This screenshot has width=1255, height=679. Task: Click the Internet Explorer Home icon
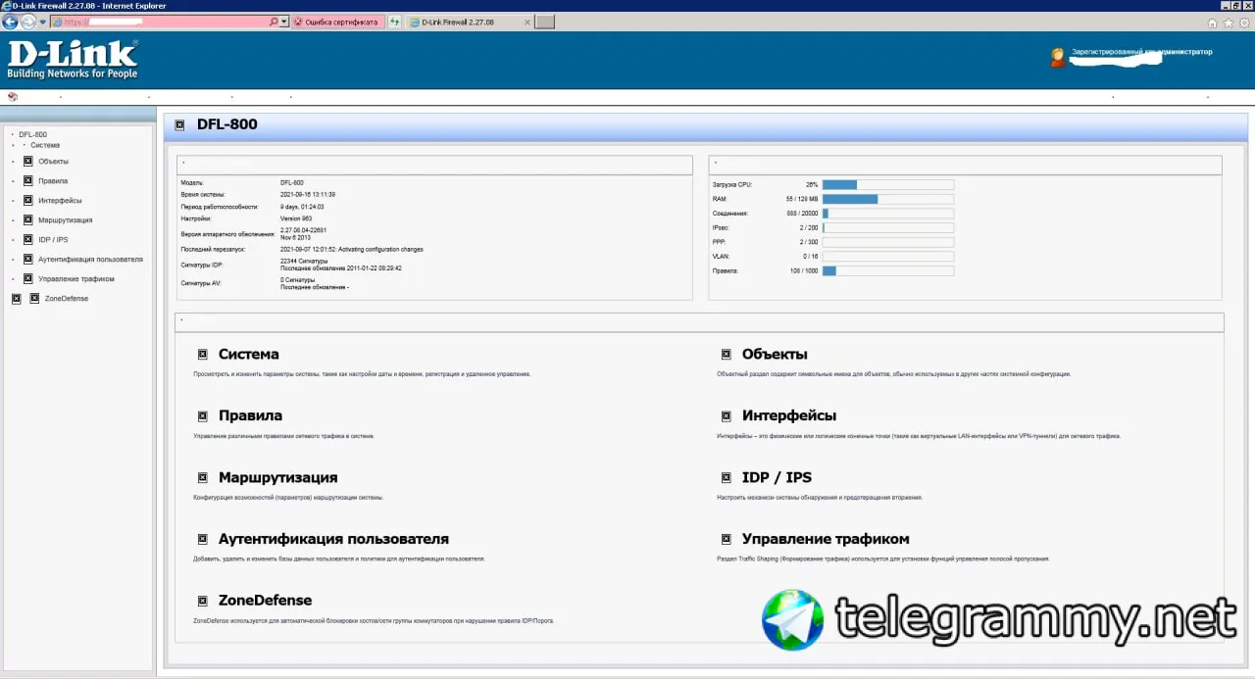pos(1213,23)
